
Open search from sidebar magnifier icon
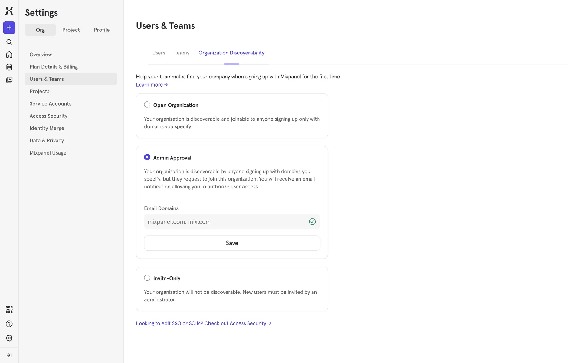(x=9, y=42)
